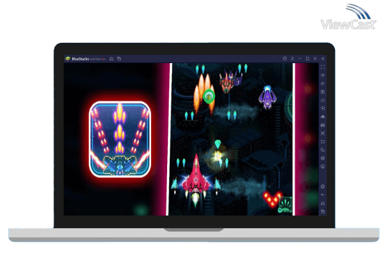Open the BlueStacks hamburger menu

tap(292, 59)
